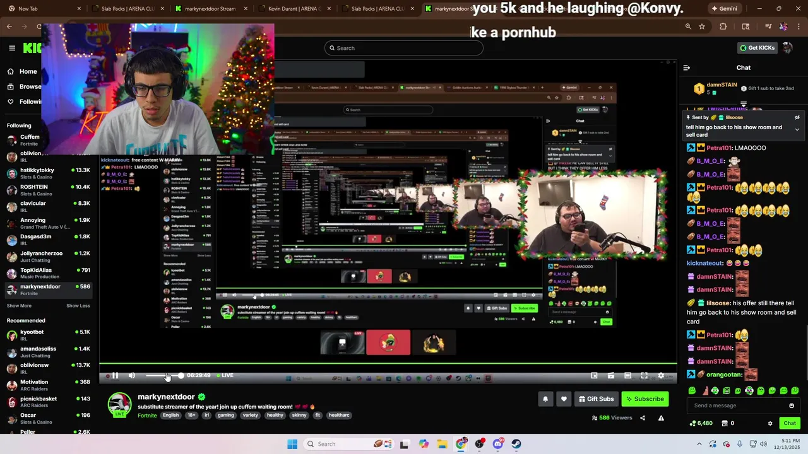The height and width of the screenshot is (454, 808).
Task: Click the green Subscribe button
Action: (x=645, y=399)
